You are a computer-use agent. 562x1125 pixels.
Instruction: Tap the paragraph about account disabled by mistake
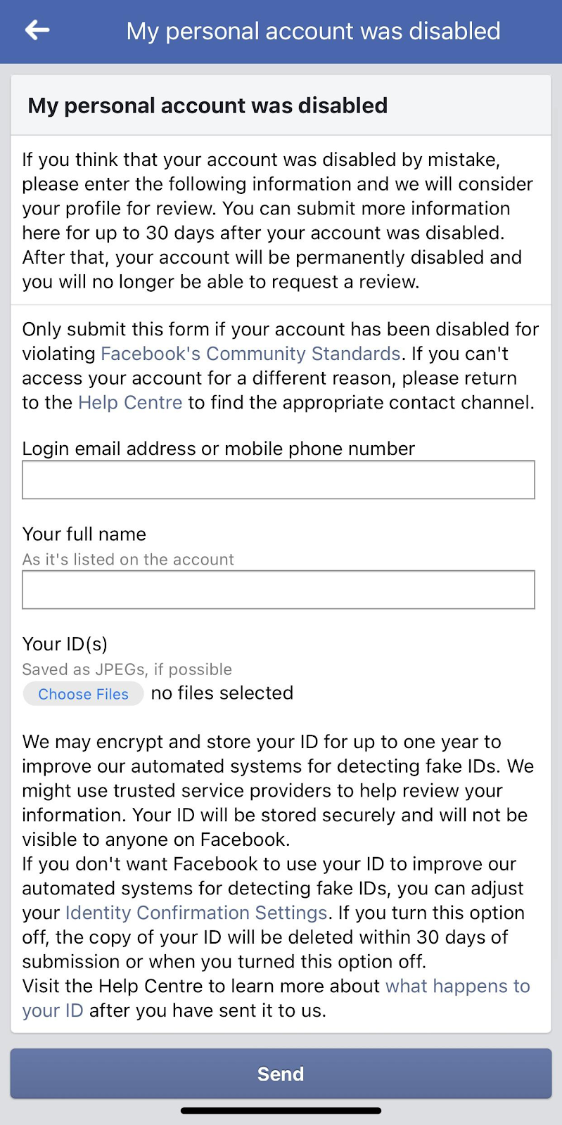279,221
